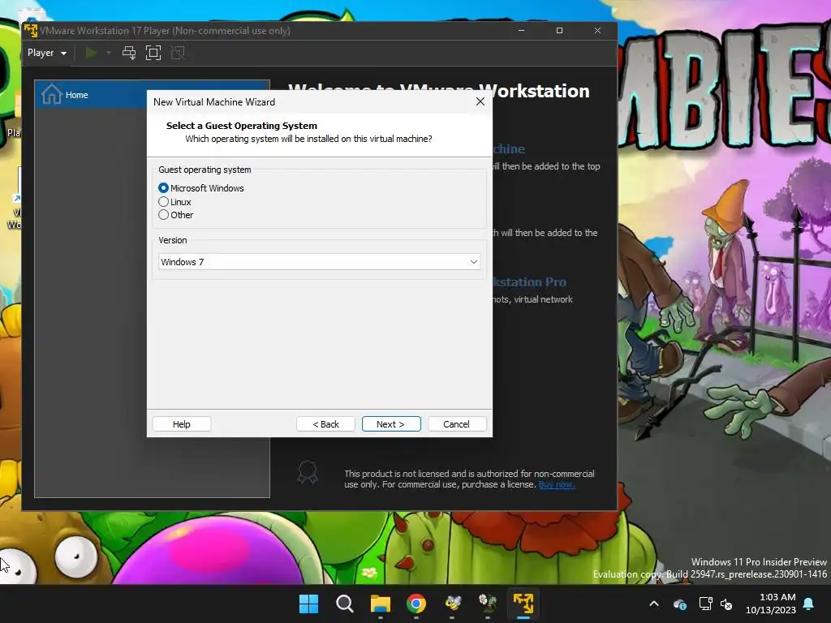
Task: Open network status tray icon
Action: point(705,604)
